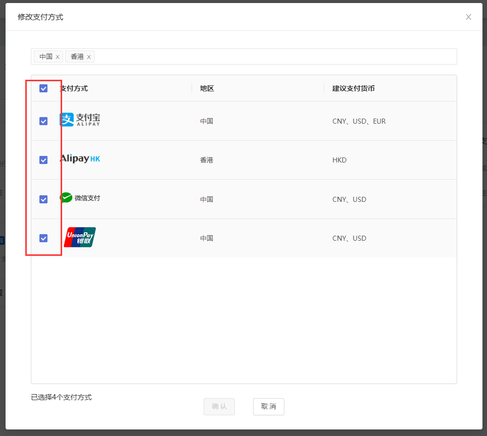Uncheck the UnionPay checkbox
Image resolution: width=487 pixels, height=436 pixels.
[x=43, y=238]
